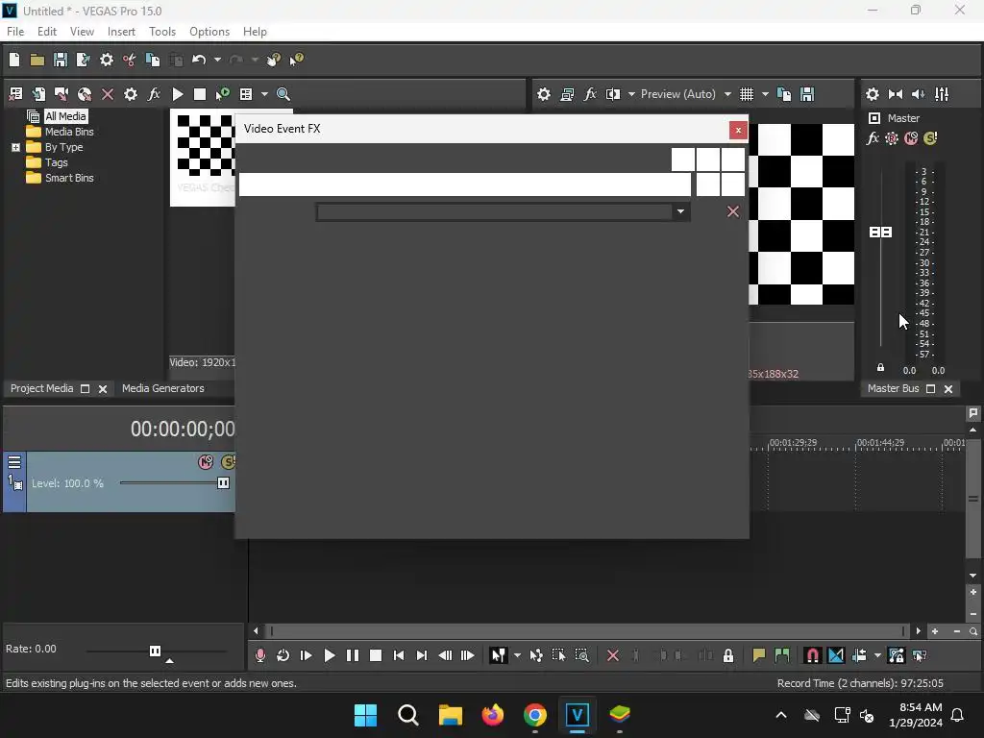Toggle the Master fader lock icon

point(880,367)
